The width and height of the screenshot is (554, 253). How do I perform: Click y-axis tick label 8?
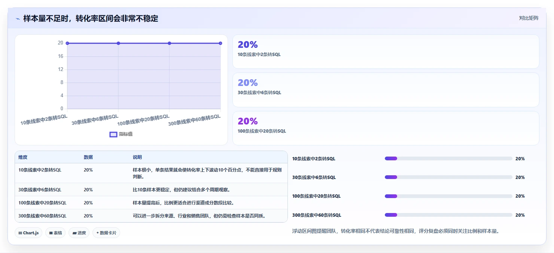[62, 83]
